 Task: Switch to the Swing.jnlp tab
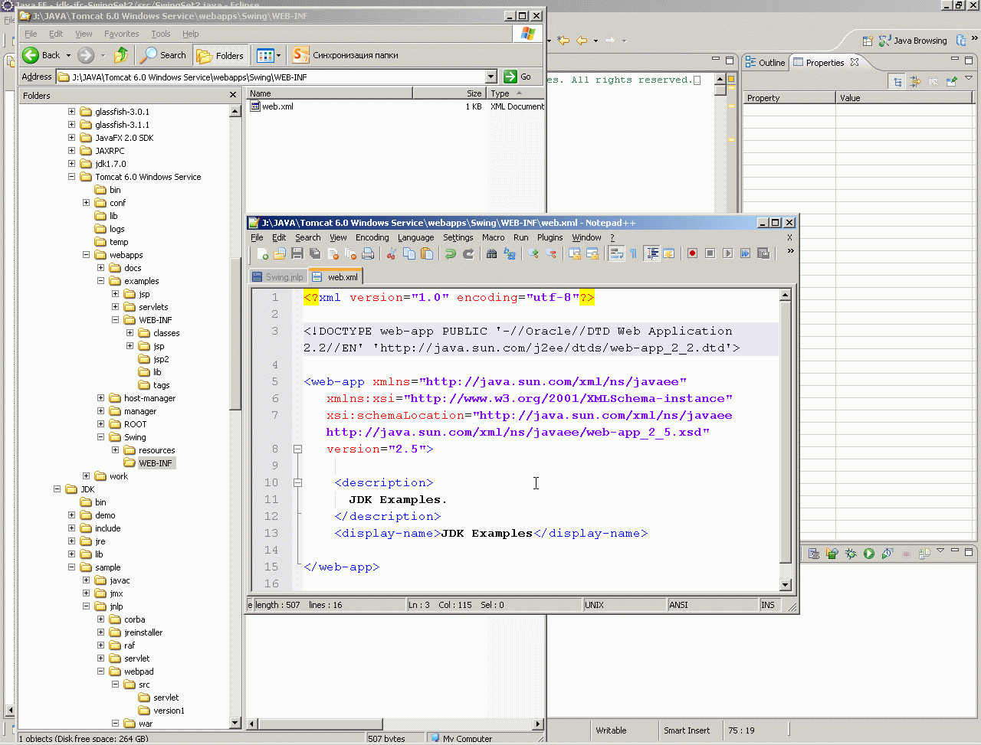pos(278,277)
